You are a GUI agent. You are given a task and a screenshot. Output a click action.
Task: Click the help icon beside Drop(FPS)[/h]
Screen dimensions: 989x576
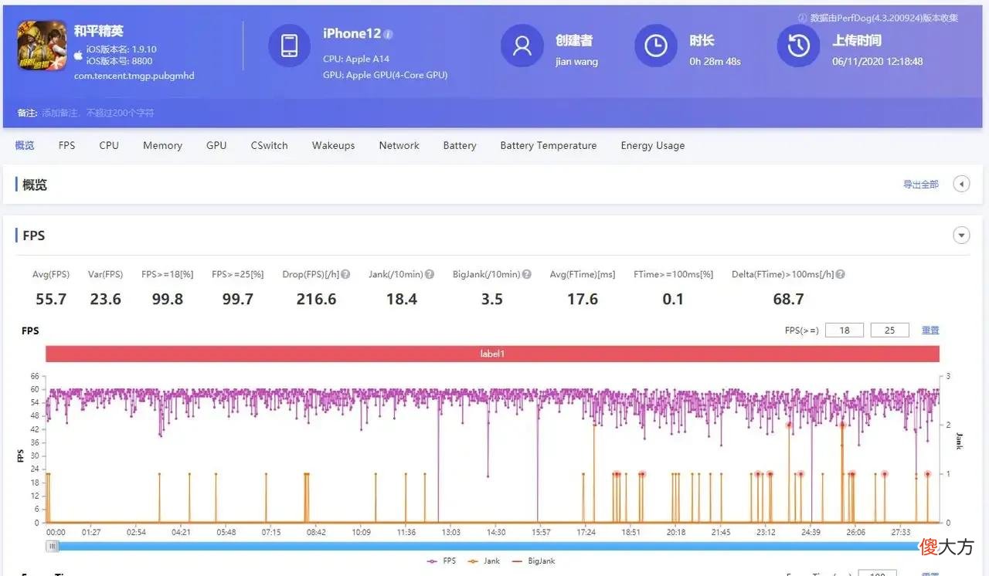(x=345, y=274)
